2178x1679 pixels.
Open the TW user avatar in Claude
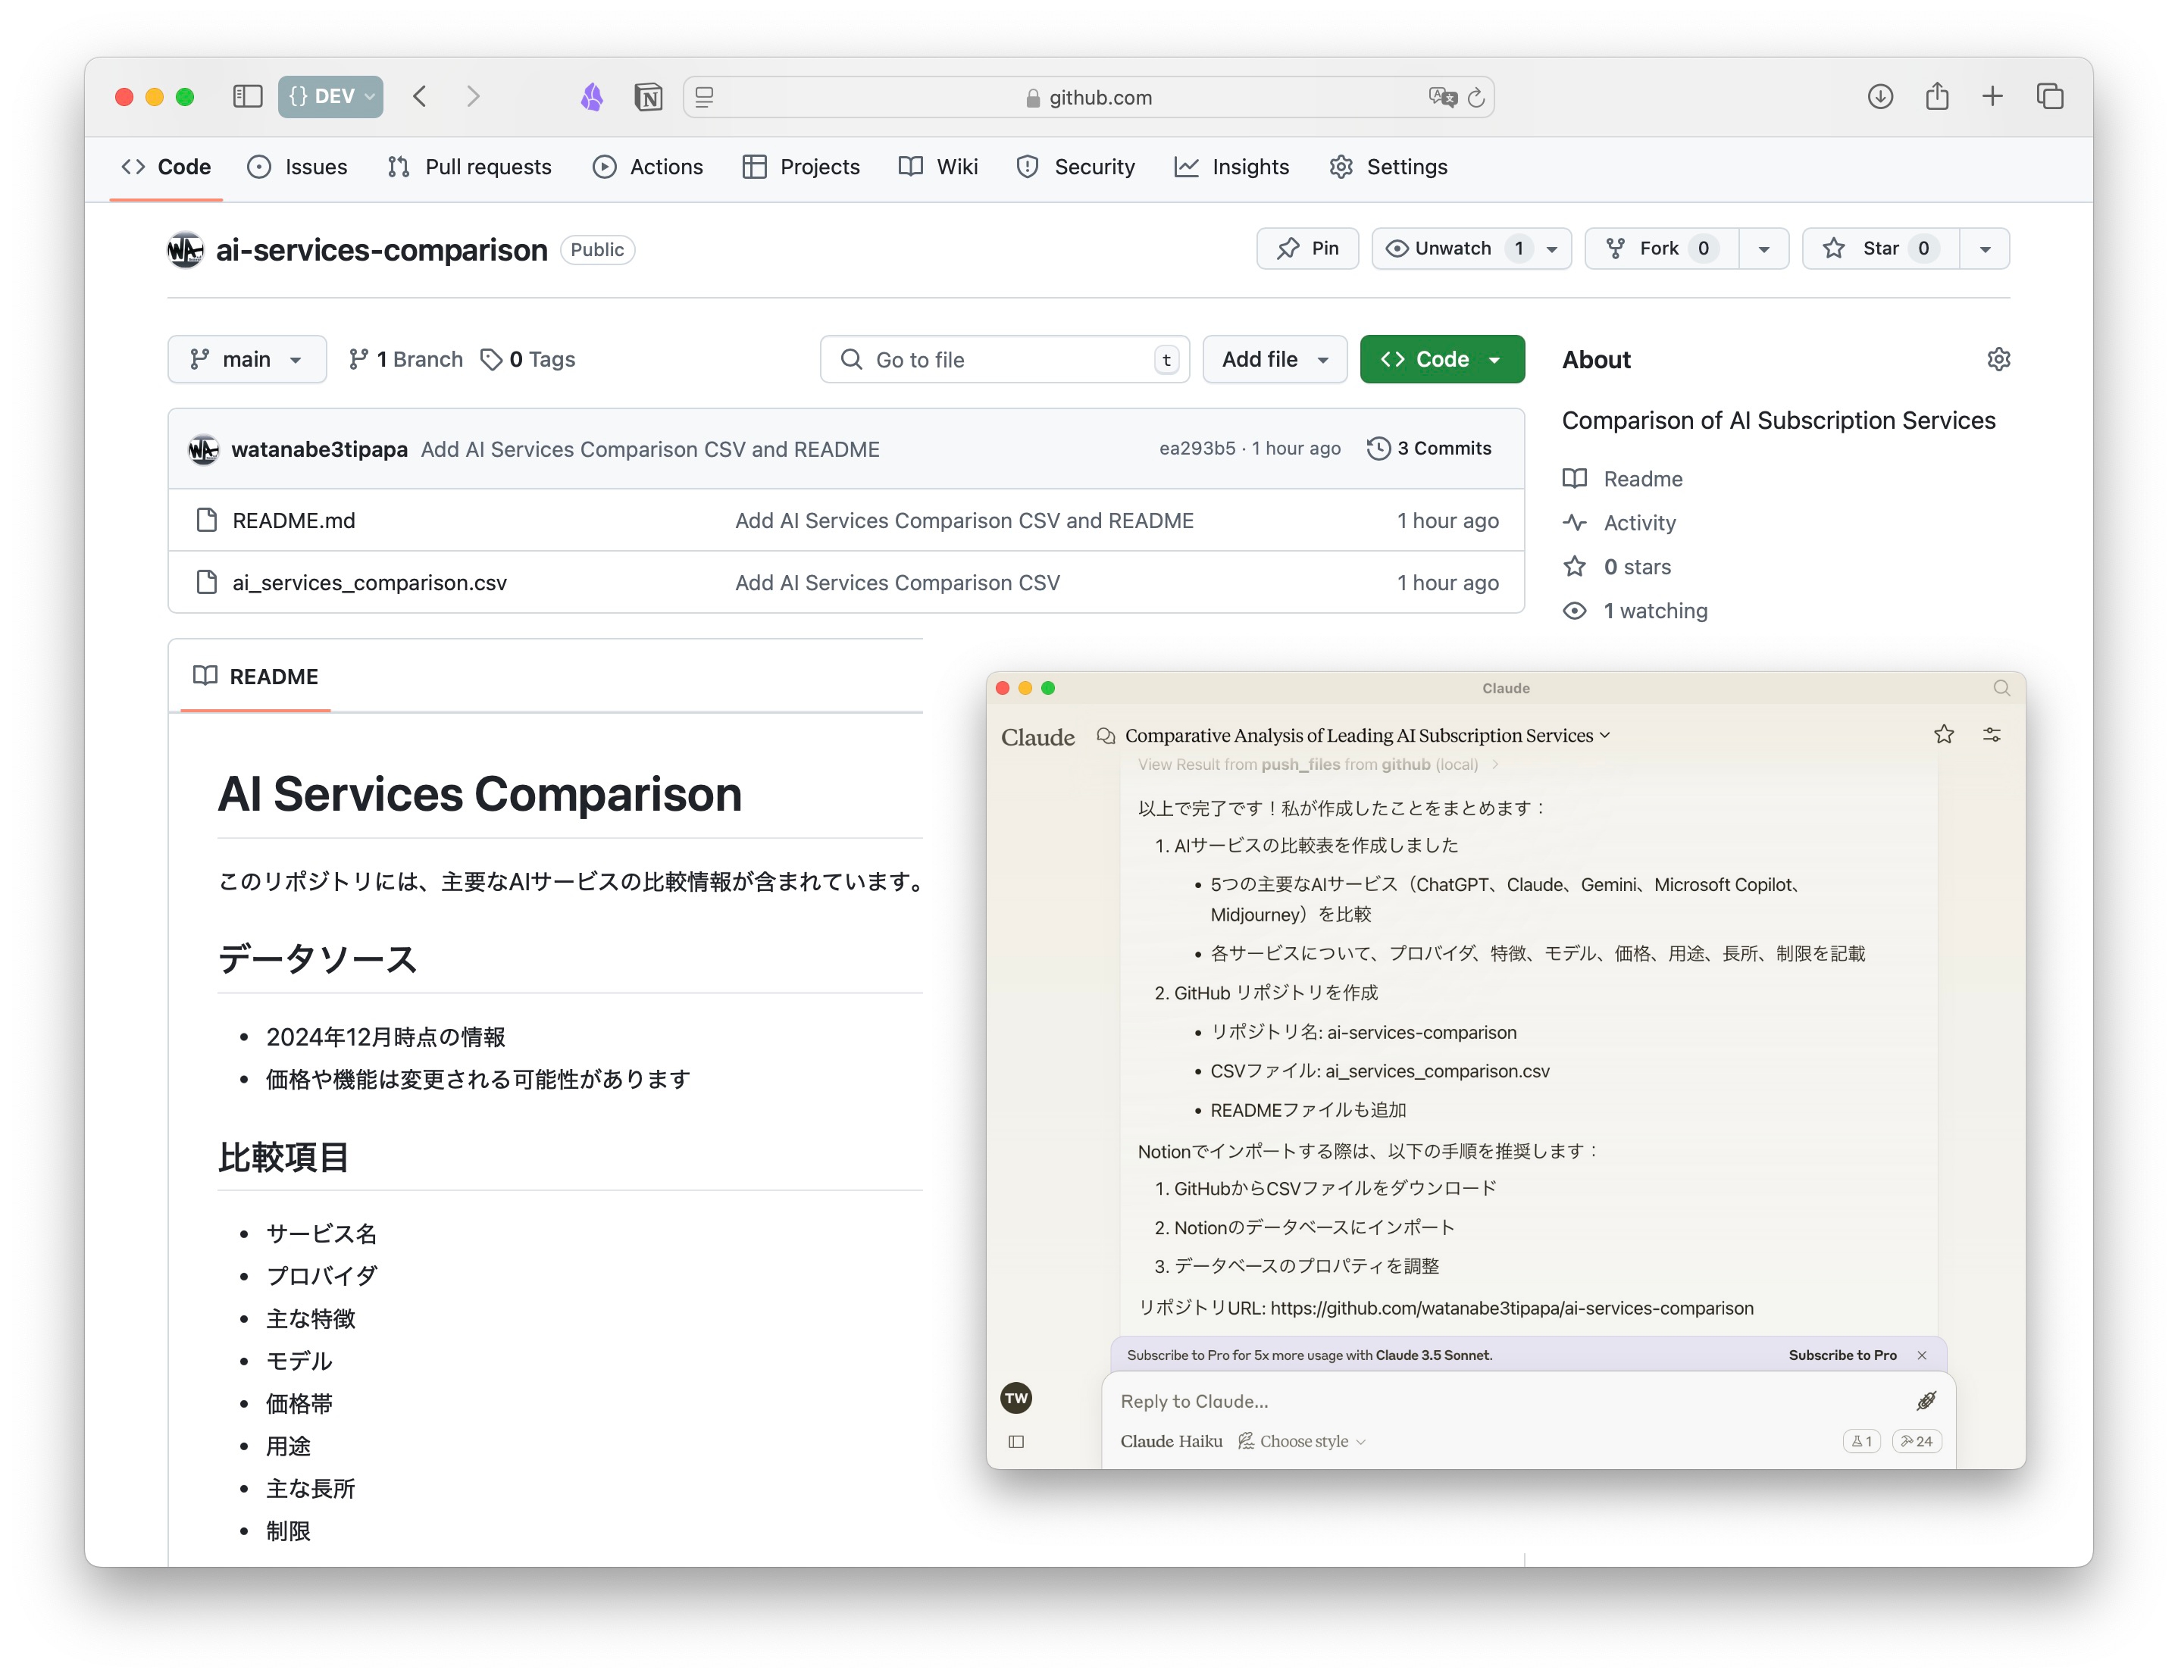pos(1016,1398)
